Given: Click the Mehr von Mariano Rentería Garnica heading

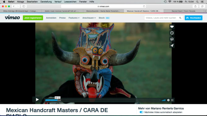Looking at the screenshot, I should click(161, 108).
